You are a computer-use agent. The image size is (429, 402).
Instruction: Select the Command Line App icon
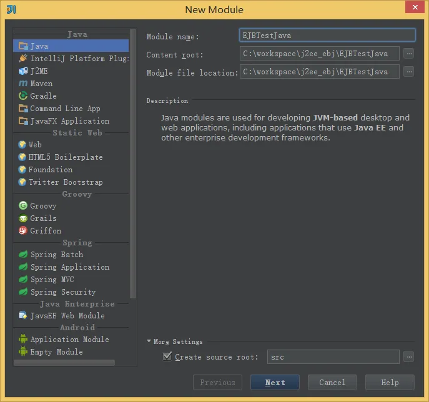pos(23,108)
